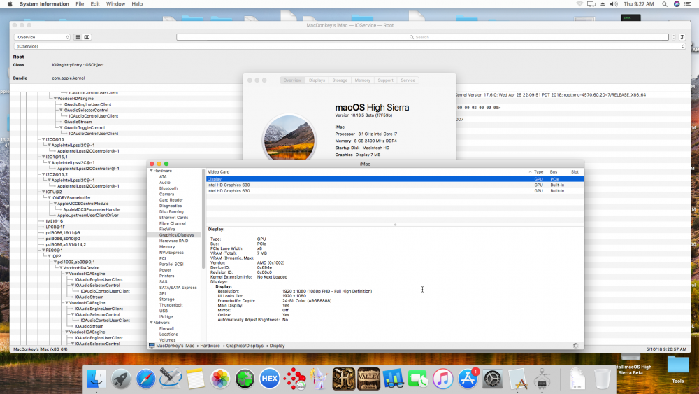Select Audio in Hardware sidebar
This screenshot has width=699, height=394.
tap(164, 183)
